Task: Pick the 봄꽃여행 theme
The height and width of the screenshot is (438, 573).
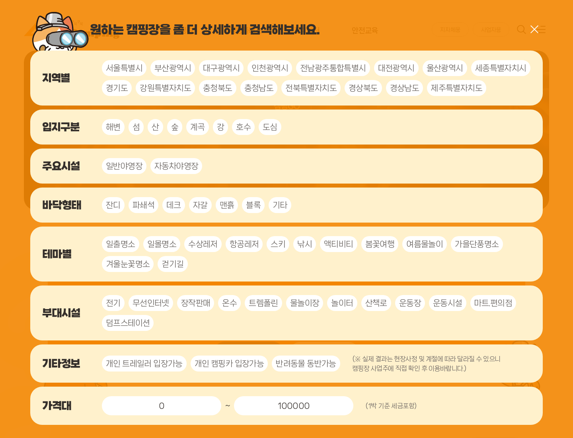Action: pyautogui.click(x=380, y=244)
